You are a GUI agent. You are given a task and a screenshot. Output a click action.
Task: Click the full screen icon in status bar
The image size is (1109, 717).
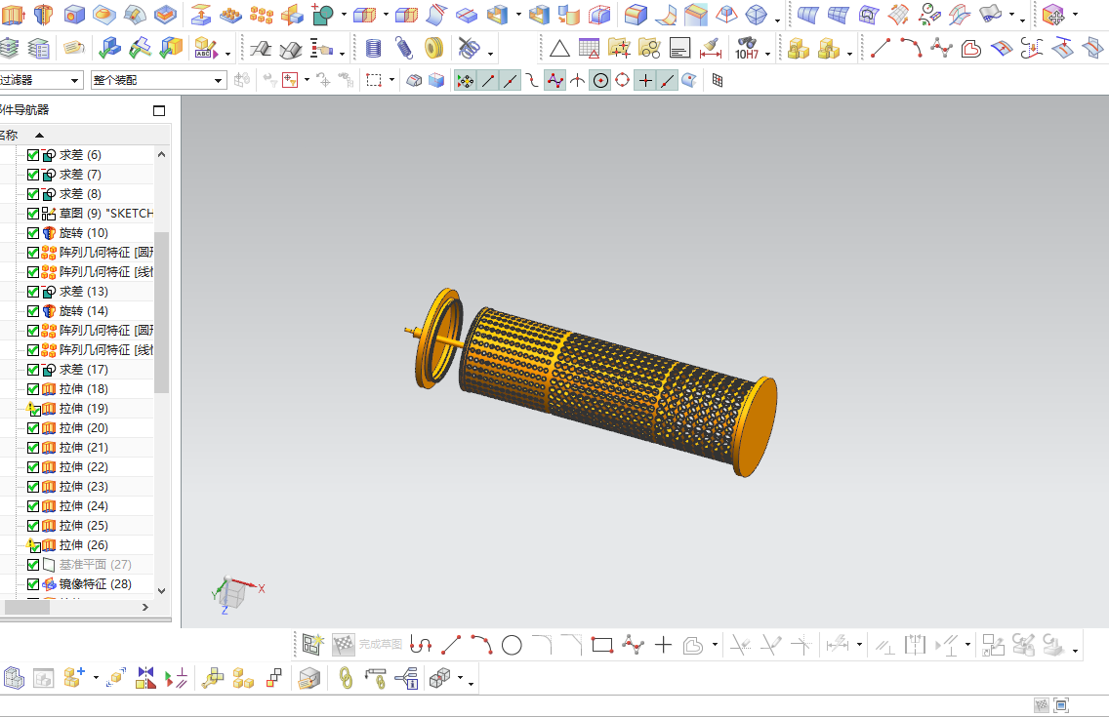pos(1061,705)
